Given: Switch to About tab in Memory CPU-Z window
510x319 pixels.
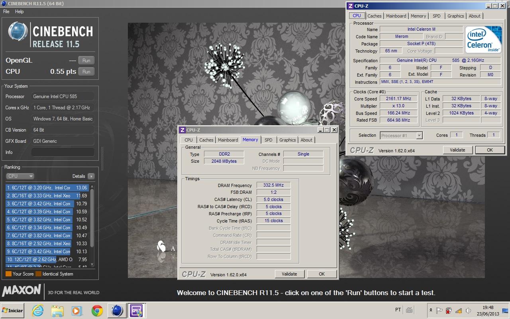Looking at the screenshot, I should [306, 140].
